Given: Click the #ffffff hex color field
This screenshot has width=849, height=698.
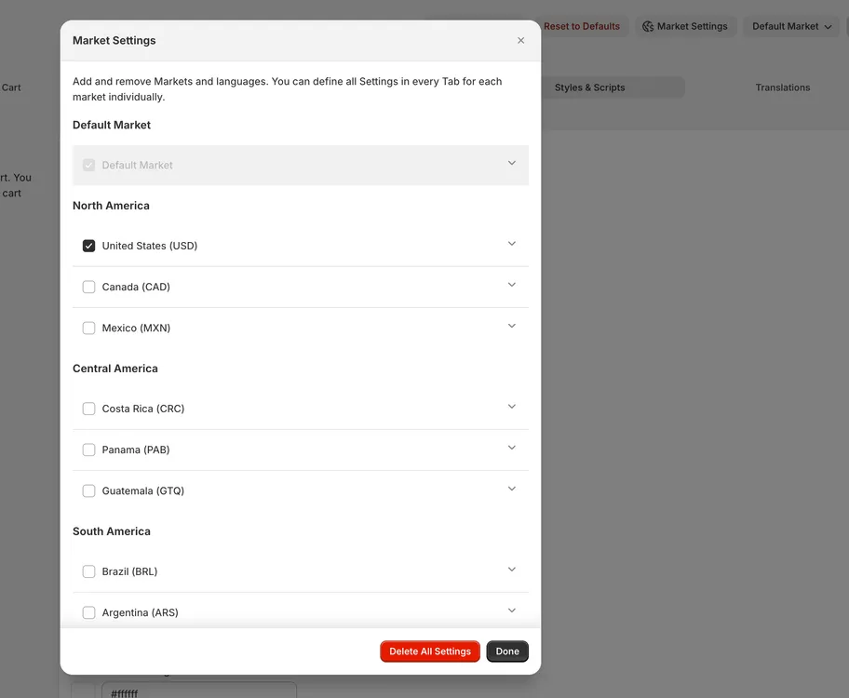Looking at the screenshot, I should (x=198, y=691).
